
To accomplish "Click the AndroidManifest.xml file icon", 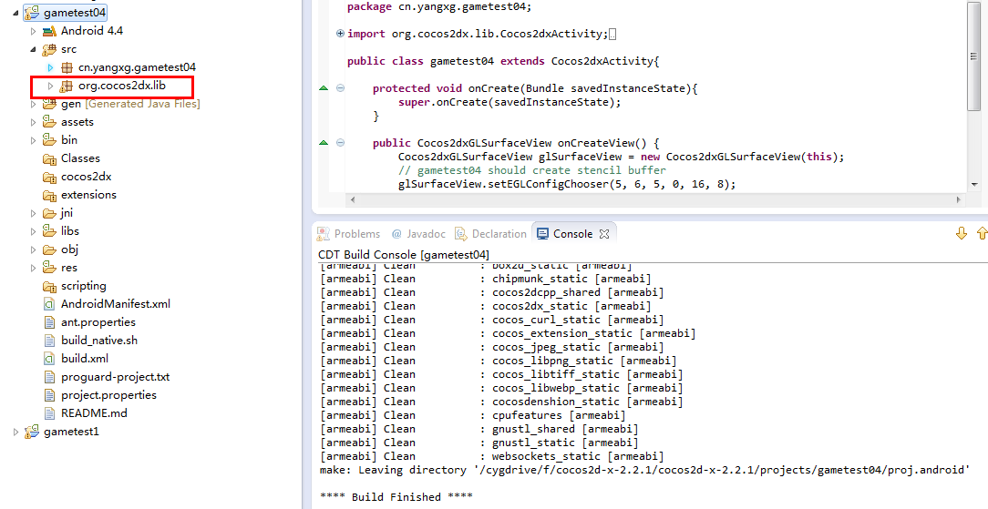I will tap(49, 304).
